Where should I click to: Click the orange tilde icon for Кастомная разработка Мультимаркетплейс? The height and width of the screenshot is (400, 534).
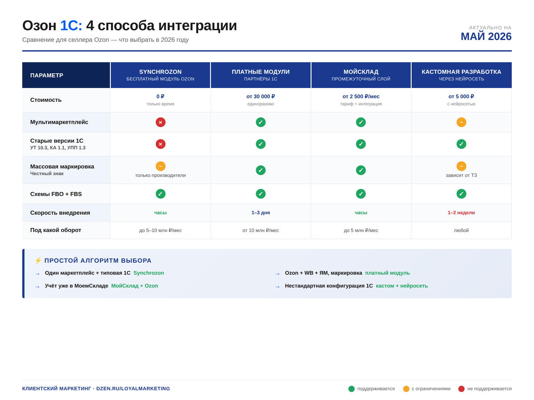(461, 122)
